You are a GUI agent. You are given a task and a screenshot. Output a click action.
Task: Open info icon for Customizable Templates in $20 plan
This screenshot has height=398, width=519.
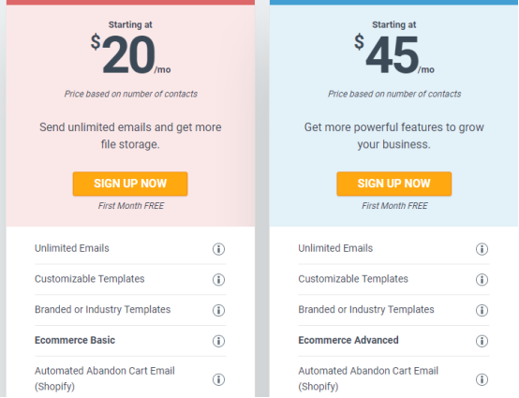tap(218, 280)
